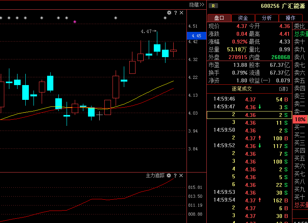This screenshot has width=308, height=223.
Task: Click the red 18% order ratio bar
Action: point(300,119)
